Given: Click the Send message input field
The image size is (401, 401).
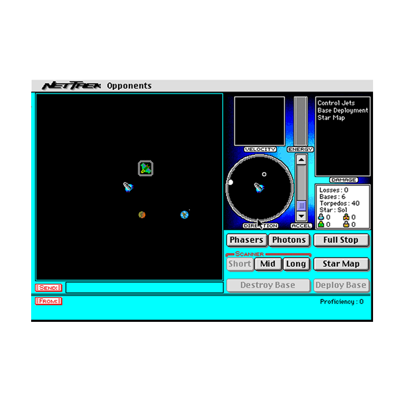Looking at the screenshot, I should pos(145,288).
